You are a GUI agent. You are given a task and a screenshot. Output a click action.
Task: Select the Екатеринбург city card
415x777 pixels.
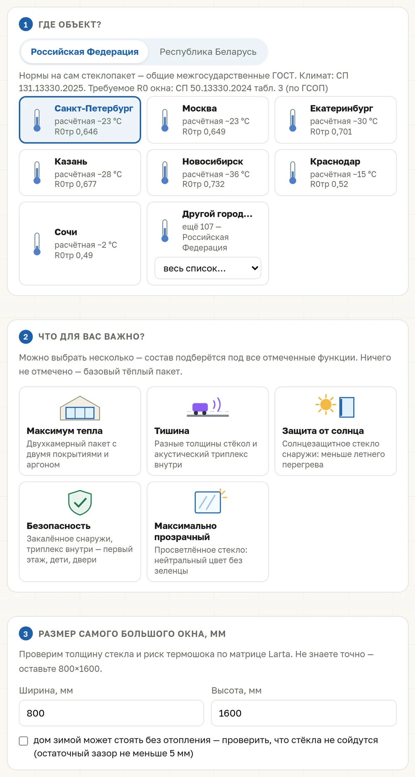click(x=335, y=120)
